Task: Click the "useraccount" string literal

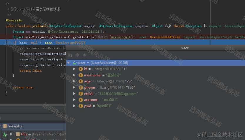Action: 120,37
